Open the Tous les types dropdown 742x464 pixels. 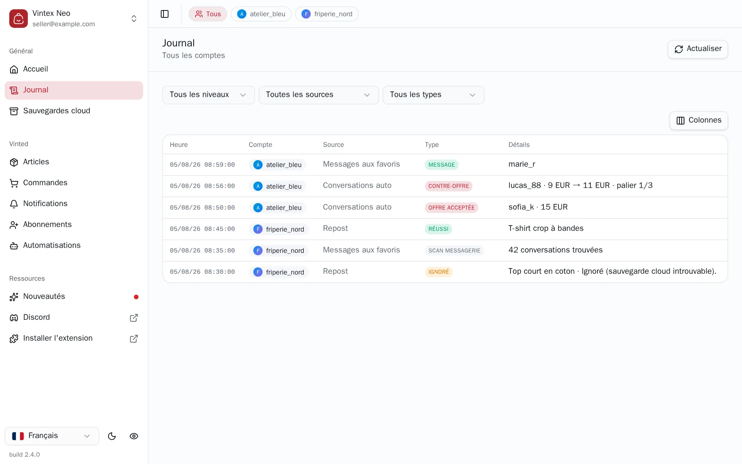[433, 95]
